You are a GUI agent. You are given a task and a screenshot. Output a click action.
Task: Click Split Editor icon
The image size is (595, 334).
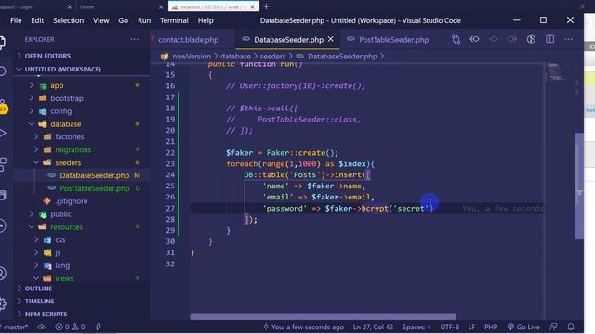[549, 39]
